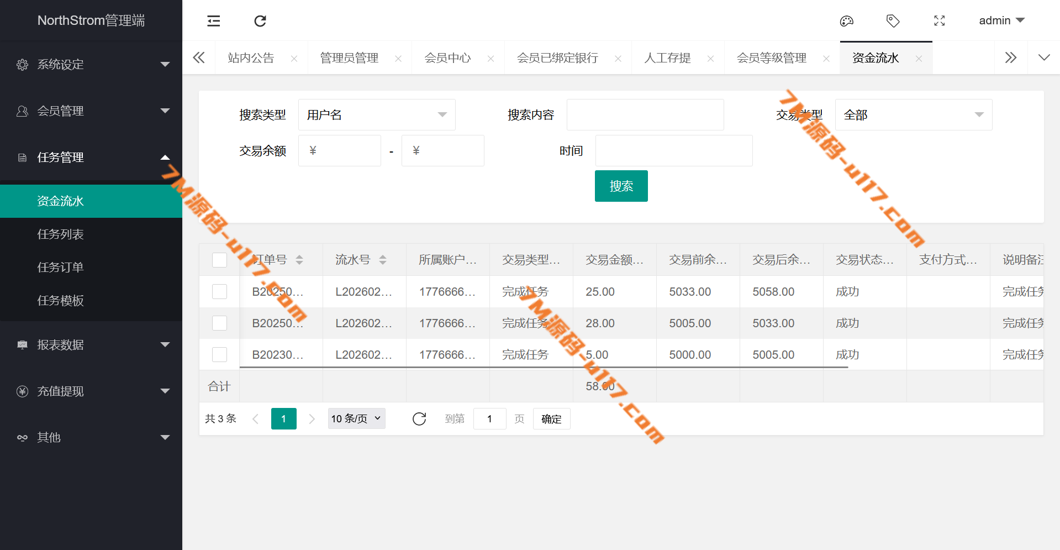This screenshot has height=550, width=1060.
Task: Open the 10 条/页 page size selector
Action: coord(356,419)
